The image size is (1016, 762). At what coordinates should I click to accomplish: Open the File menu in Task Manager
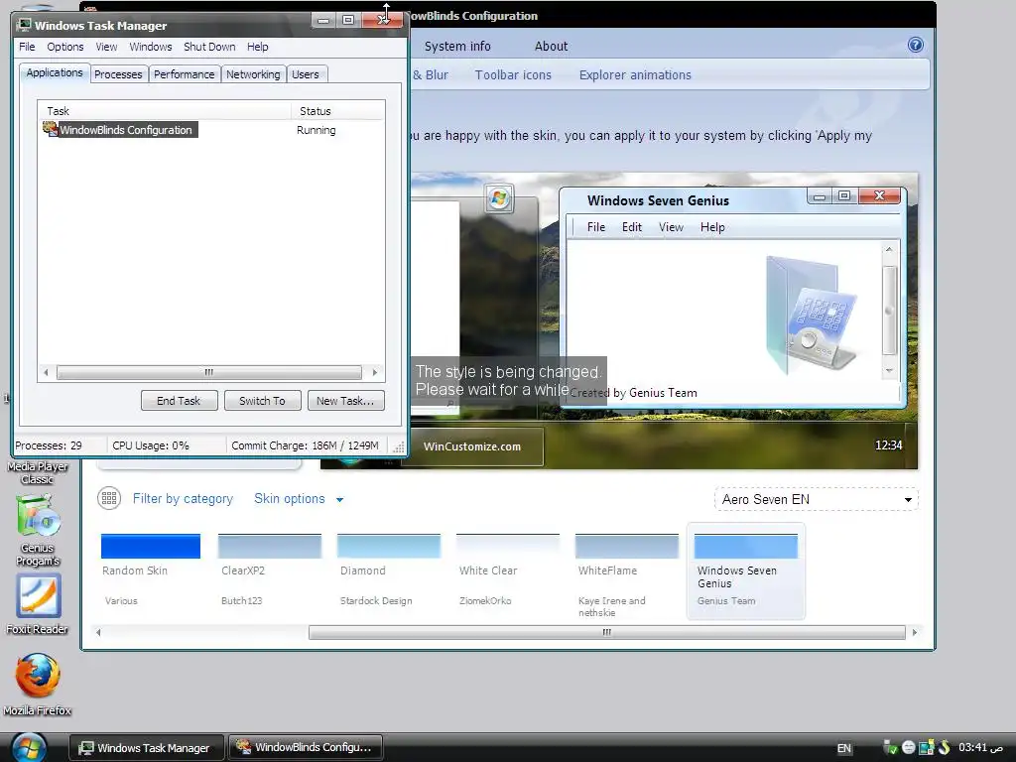point(27,47)
